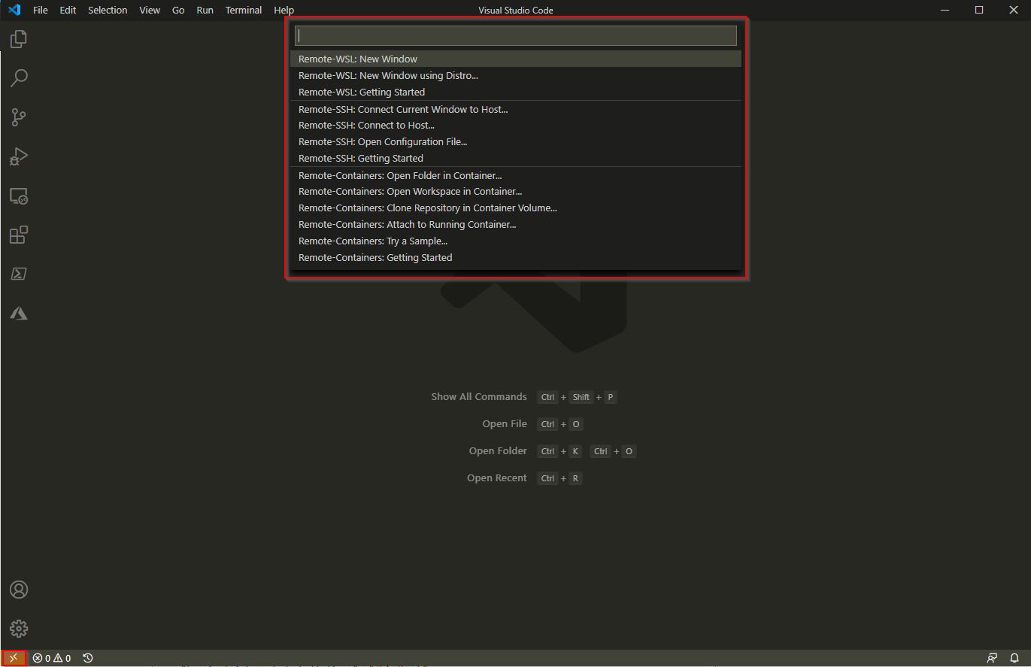
Task: Open the Go menu
Action: click(x=178, y=10)
